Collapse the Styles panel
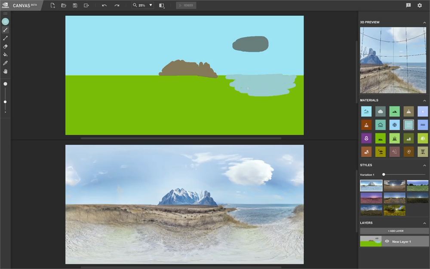 [424, 165]
